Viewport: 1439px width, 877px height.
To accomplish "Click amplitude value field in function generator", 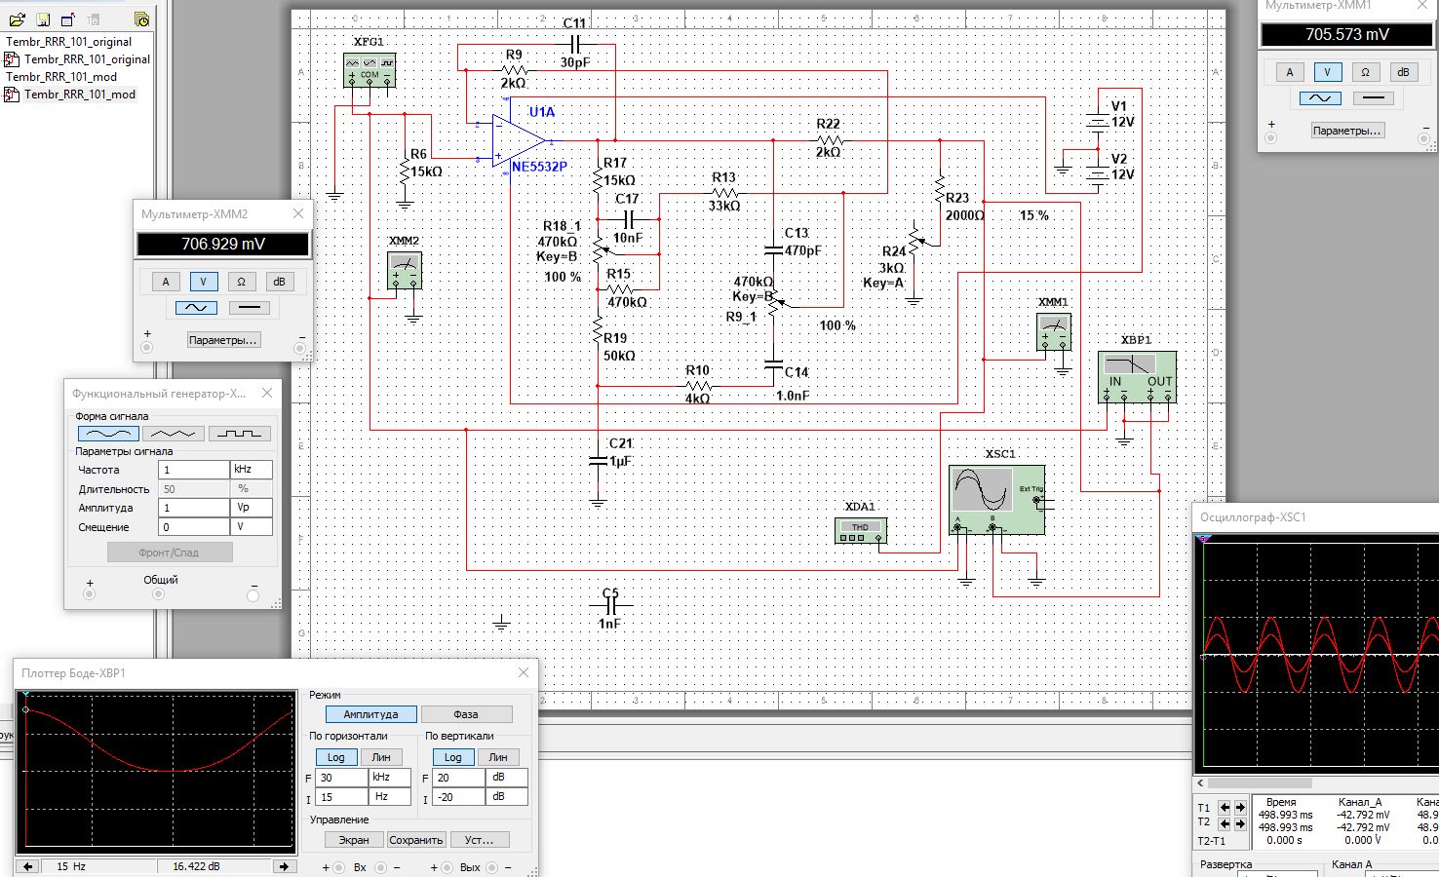I will 195,508.
